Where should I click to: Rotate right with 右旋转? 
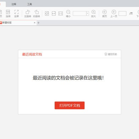(37, 14)
